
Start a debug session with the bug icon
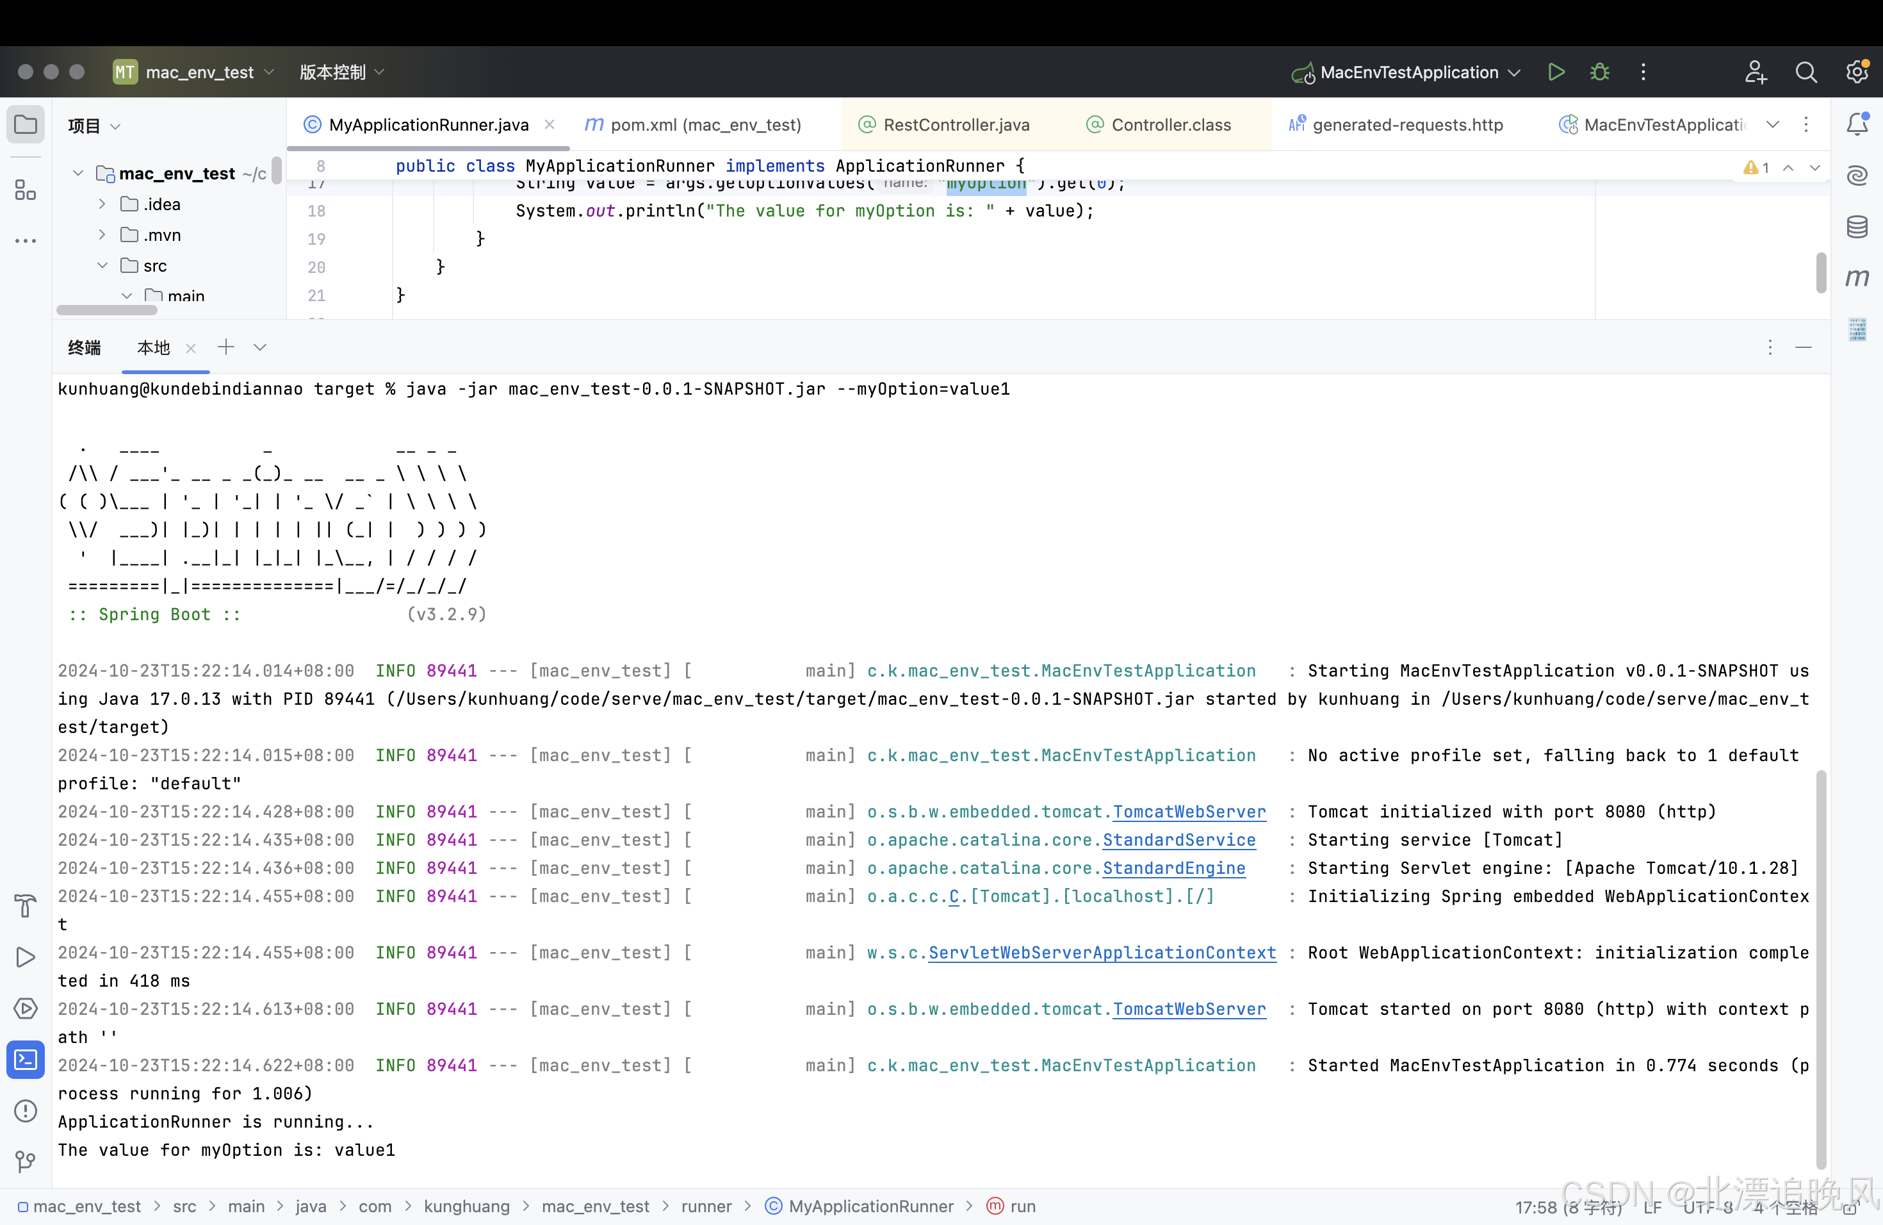tap(1599, 71)
